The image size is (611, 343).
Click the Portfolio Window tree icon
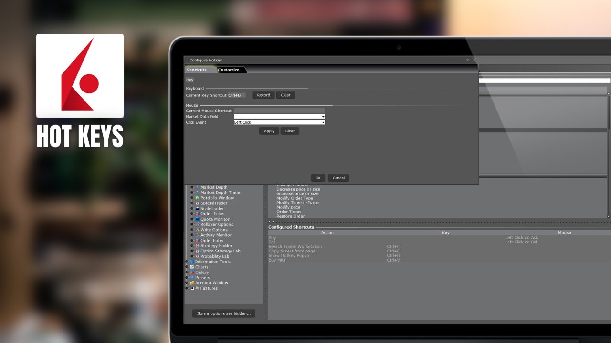pos(197,198)
